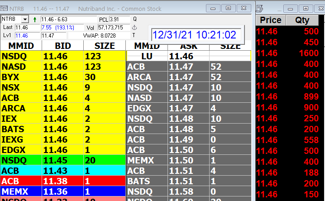
Task: Click the Price column header
Action: coord(271,20)
